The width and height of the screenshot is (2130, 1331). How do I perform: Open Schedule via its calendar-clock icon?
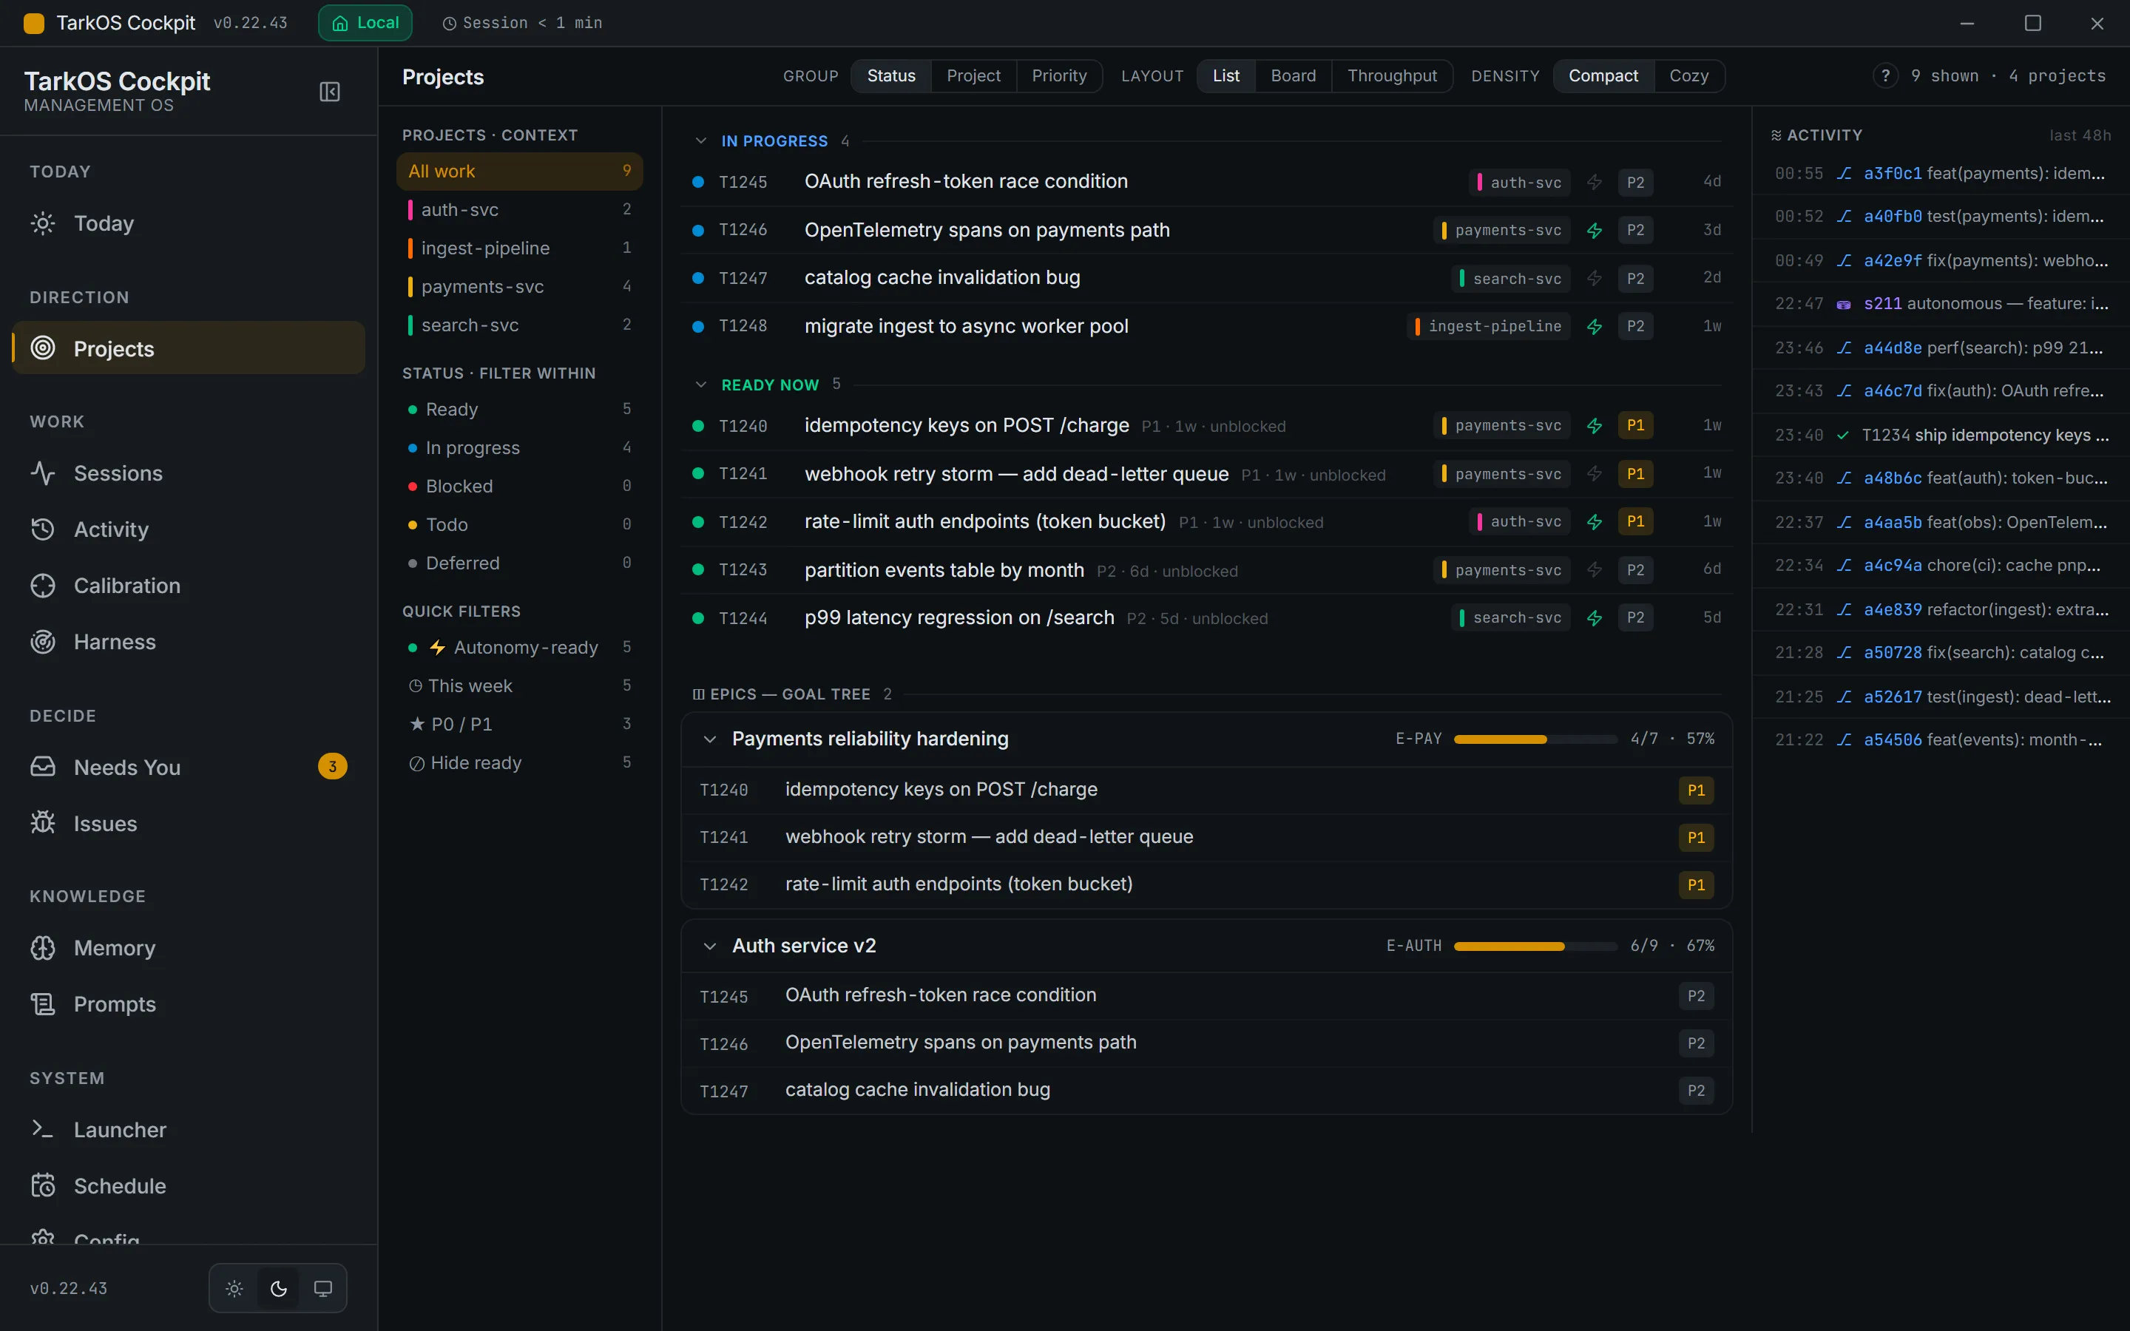42,1186
